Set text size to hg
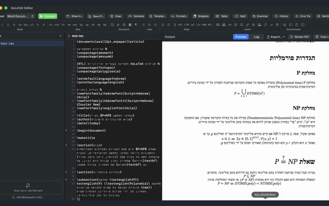Viewport: 329px width, 206px height. coord(99,25)
